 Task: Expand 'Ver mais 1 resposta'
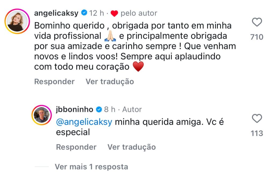pos(91,167)
